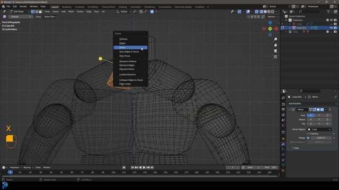Switch to the Sculpting workspace tab
339x190 pixels.
[x=79, y=7]
